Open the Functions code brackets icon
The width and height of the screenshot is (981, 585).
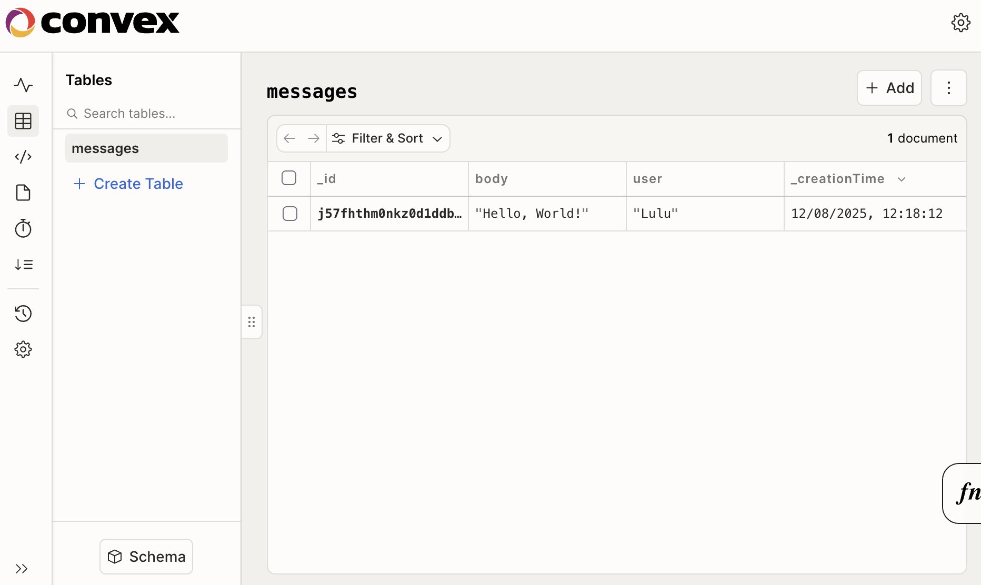pos(23,157)
